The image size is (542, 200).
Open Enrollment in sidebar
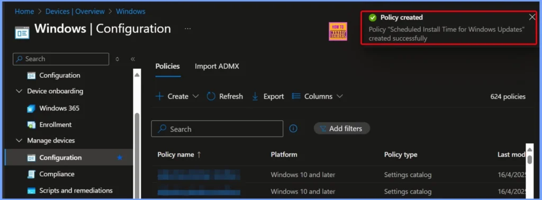tap(55, 125)
